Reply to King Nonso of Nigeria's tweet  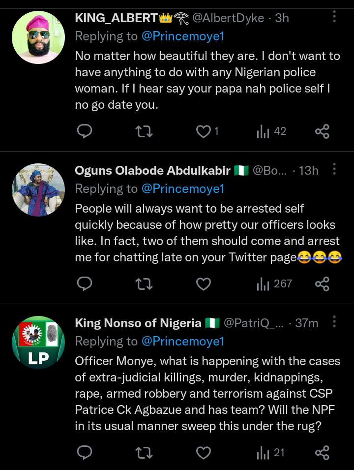coord(85,453)
